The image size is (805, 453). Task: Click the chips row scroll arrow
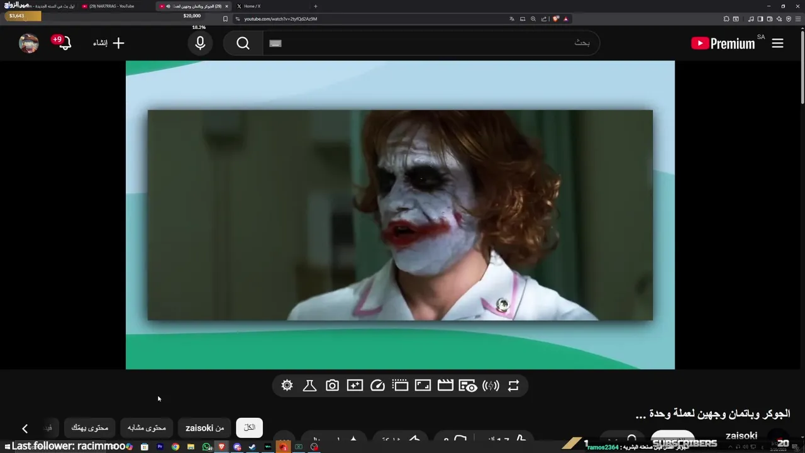(25, 428)
